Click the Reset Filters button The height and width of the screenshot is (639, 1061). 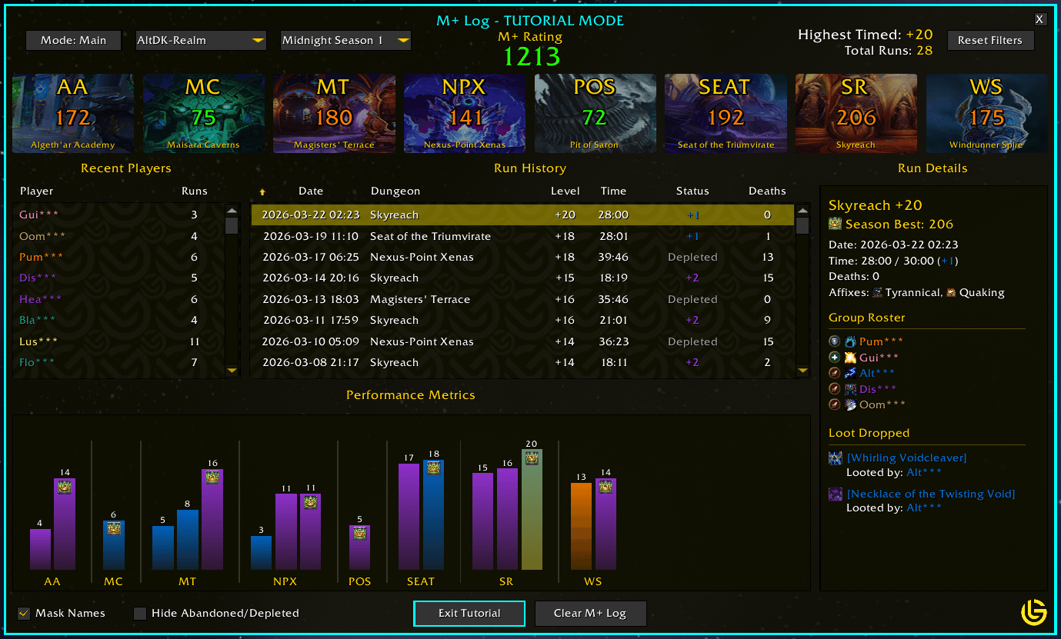click(990, 41)
